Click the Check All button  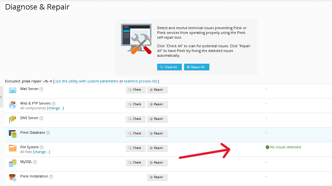click(169, 67)
